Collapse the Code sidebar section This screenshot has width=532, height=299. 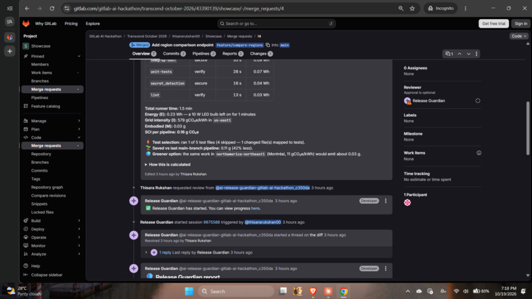point(79,137)
